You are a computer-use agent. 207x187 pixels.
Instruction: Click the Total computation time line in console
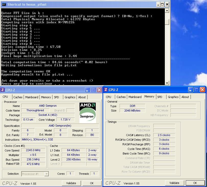pyautogui.click(x=54, y=62)
